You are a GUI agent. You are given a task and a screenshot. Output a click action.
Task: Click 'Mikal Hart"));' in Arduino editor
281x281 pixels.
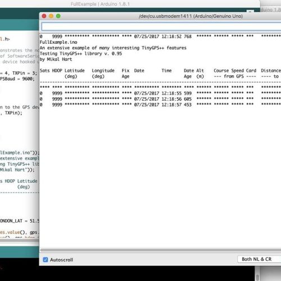pos(17,170)
